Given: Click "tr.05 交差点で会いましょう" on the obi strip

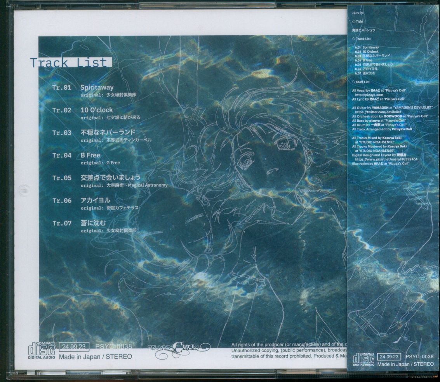Looking at the screenshot, I should (374, 64).
